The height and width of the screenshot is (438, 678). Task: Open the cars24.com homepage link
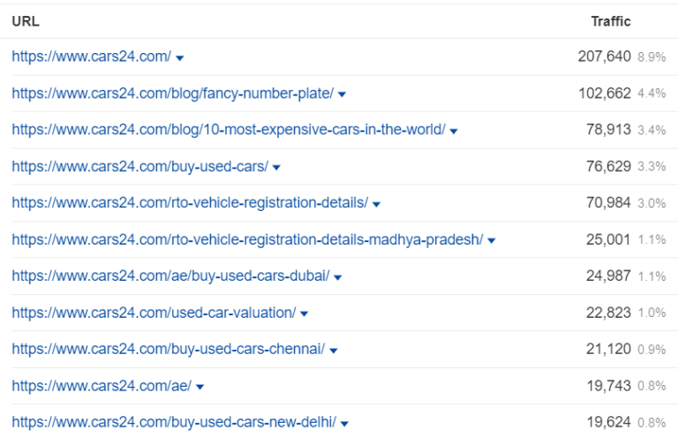pyautogui.click(x=92, y=57)
